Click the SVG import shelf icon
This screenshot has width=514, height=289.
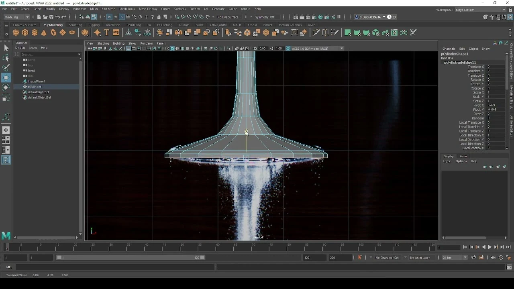pos(116,33)
